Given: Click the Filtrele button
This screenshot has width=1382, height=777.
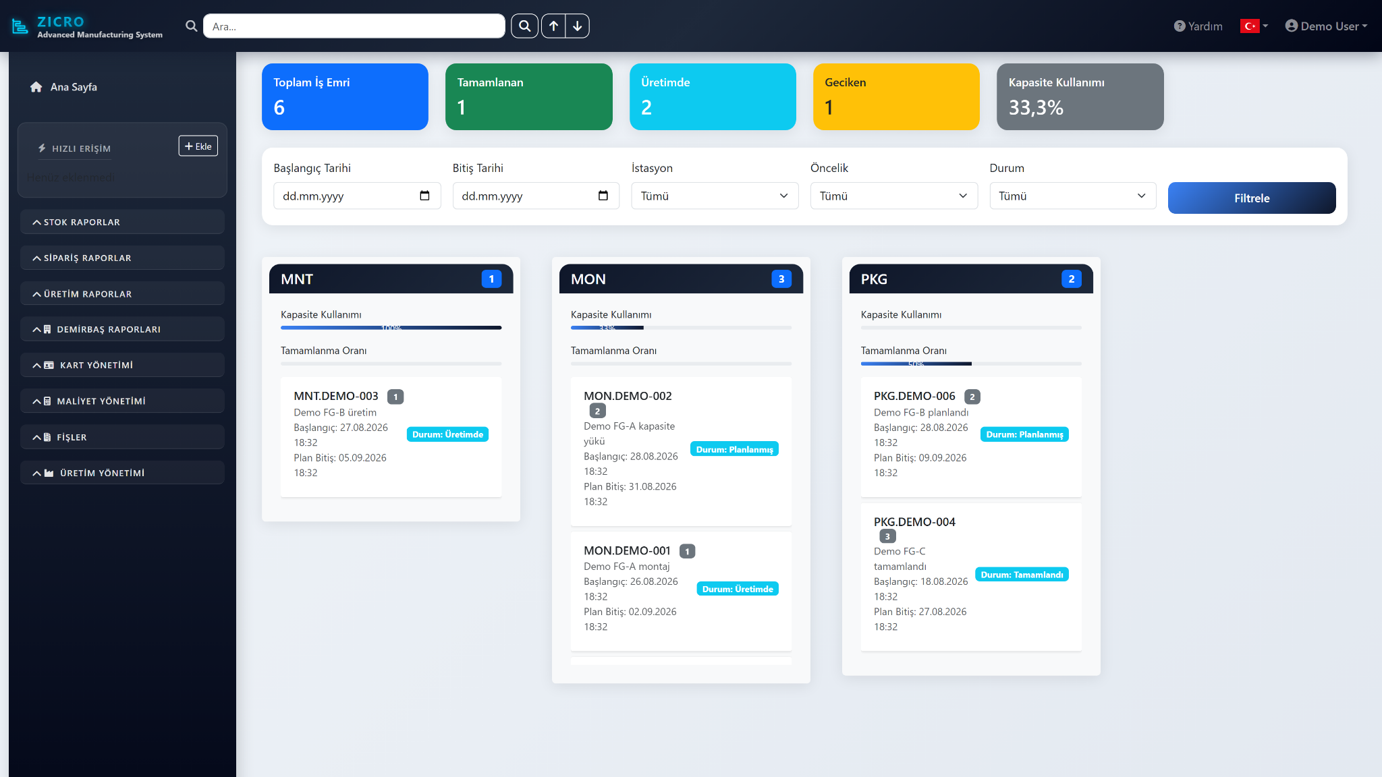Looking at the screenshot, I should [1252, 198].
